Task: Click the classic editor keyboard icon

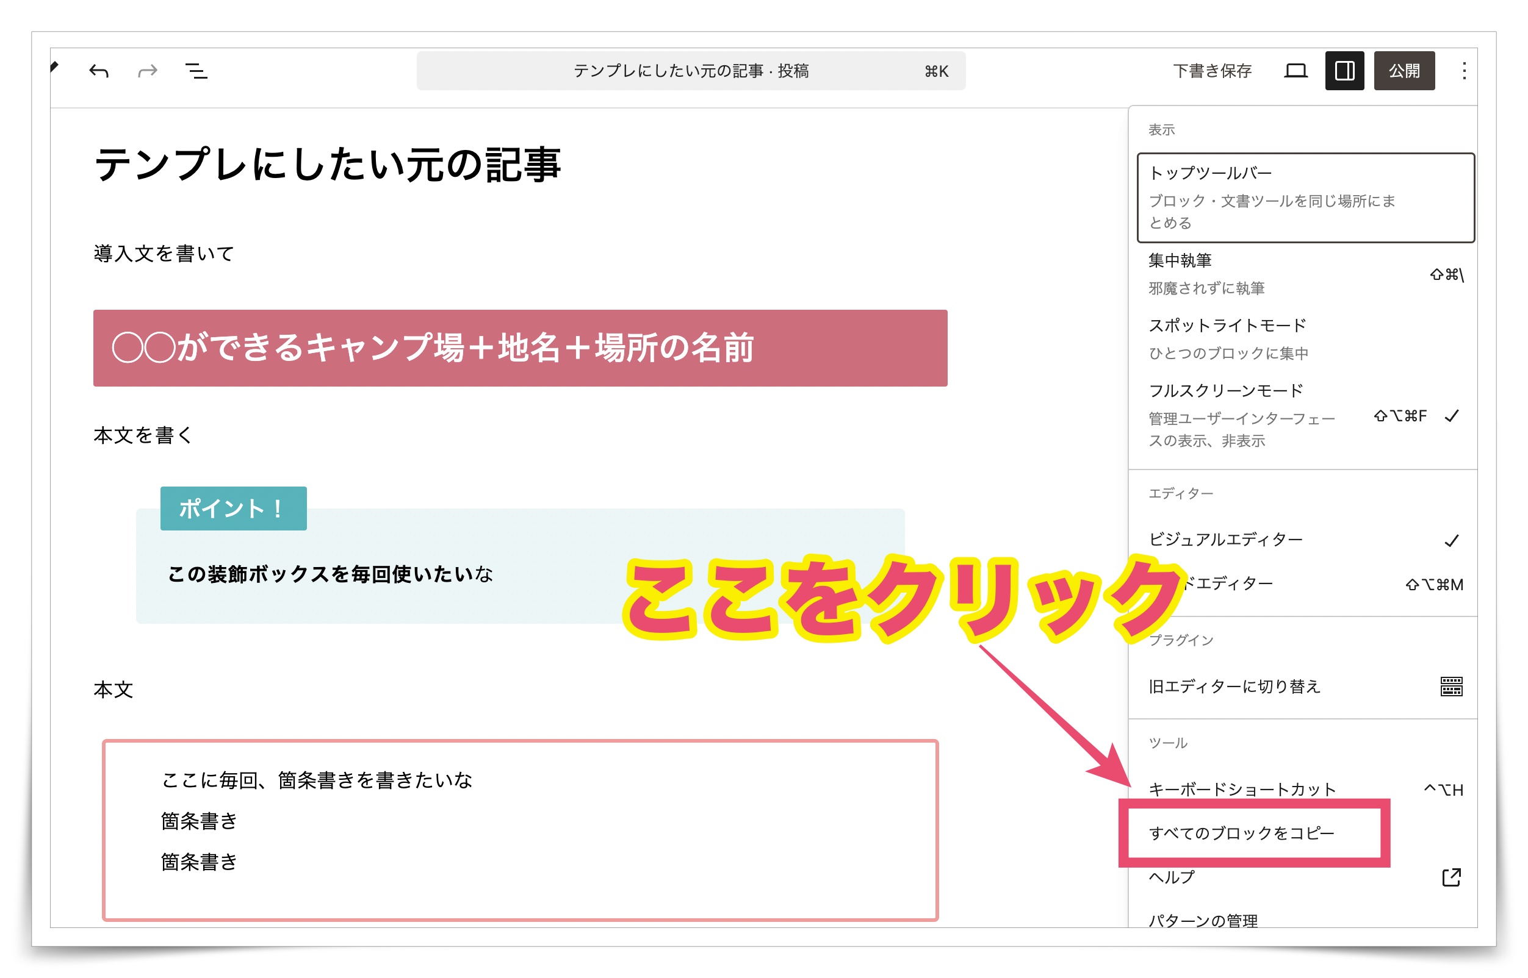Action: (1451, 687)
